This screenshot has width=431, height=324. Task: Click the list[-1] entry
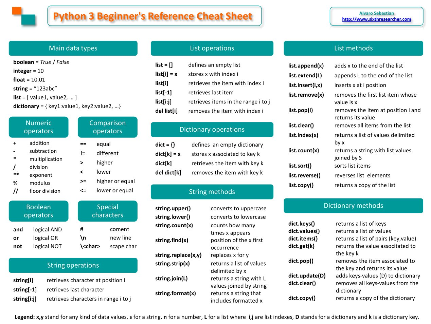[x=163, y=93]
